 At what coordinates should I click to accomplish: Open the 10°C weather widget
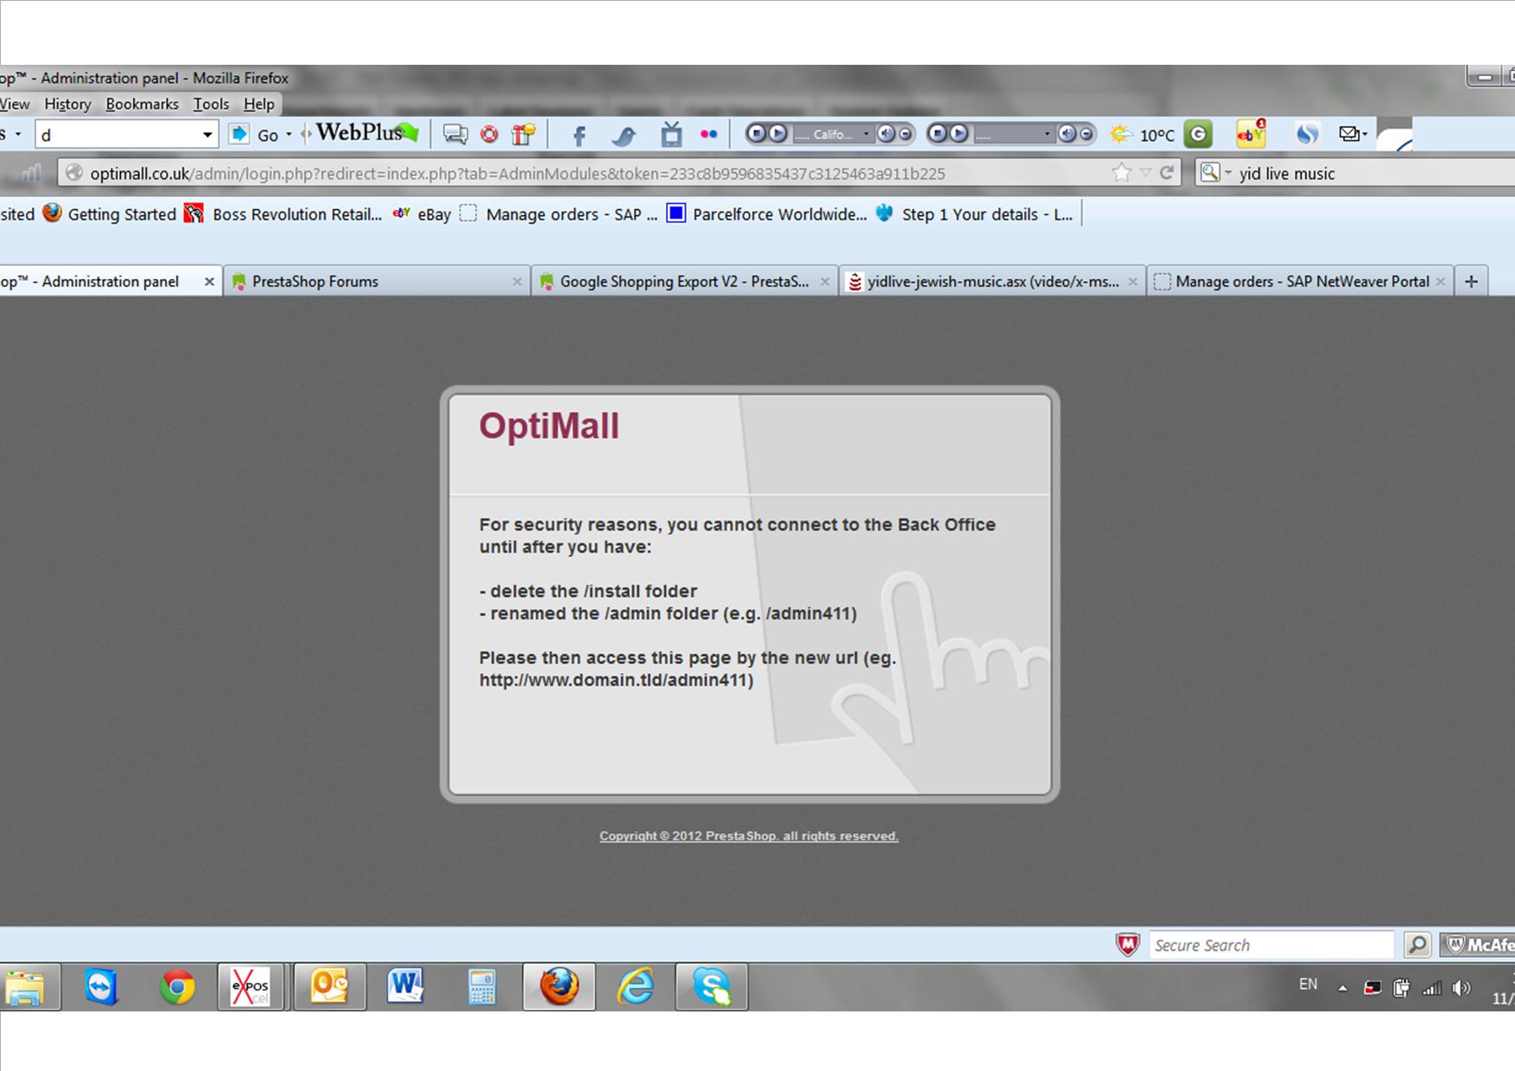1142,135
